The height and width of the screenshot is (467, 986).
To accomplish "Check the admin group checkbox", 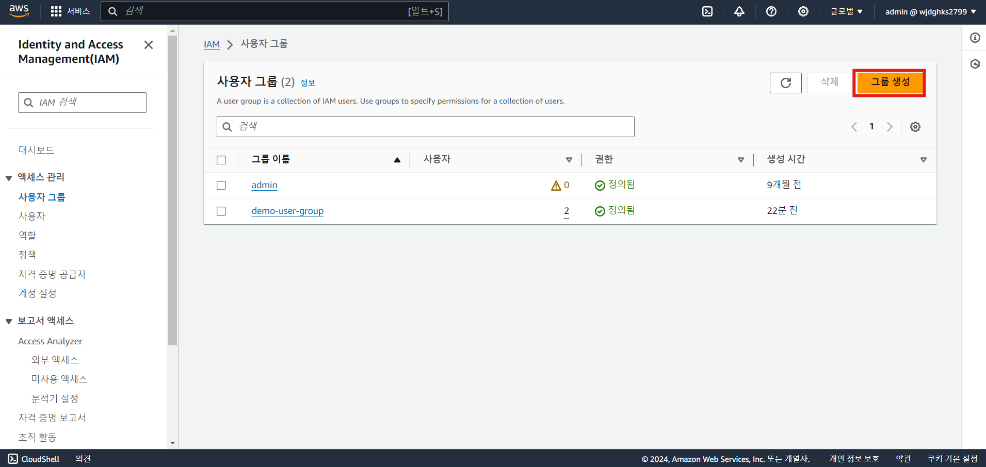I will pos(221,186).
